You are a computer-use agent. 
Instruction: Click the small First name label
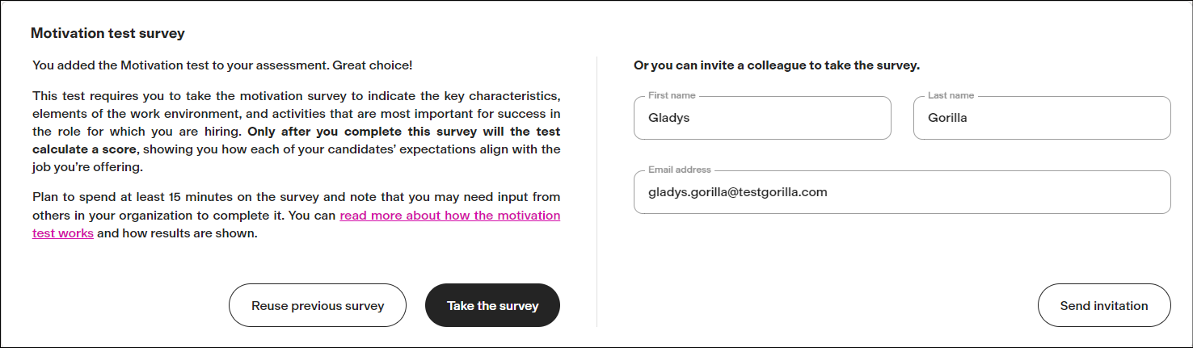pos(672,95)
